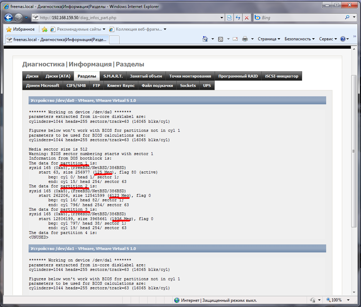Click the vertical page scrollbar thumb

click(354, 151)
